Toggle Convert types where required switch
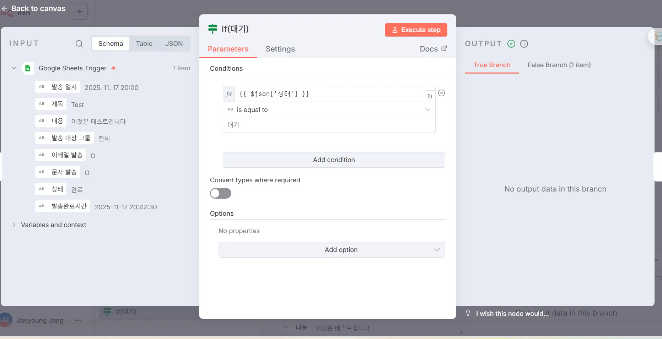Viewport: 662px width, 339px height. (x=221, y=193)
